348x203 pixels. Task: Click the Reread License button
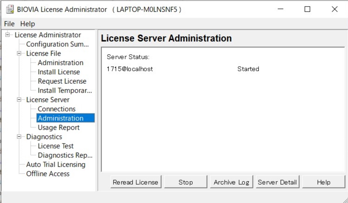pos(136,182)
